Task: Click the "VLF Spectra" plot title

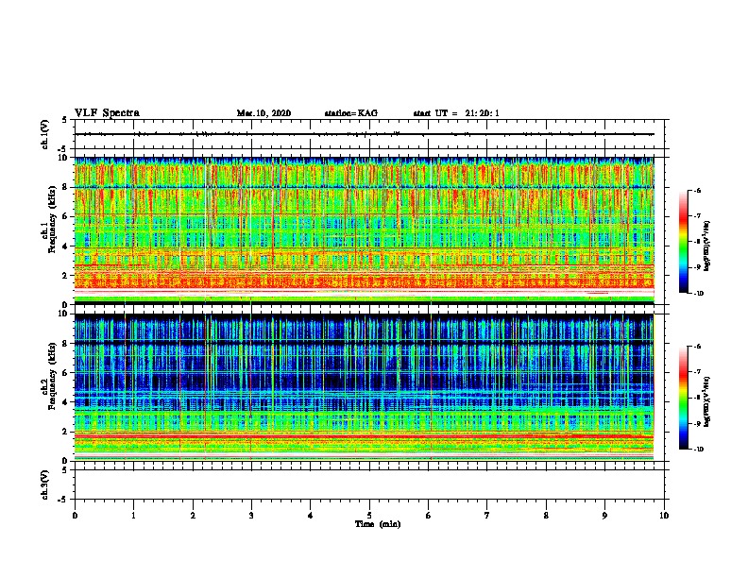Action: [x=107, y=113]
